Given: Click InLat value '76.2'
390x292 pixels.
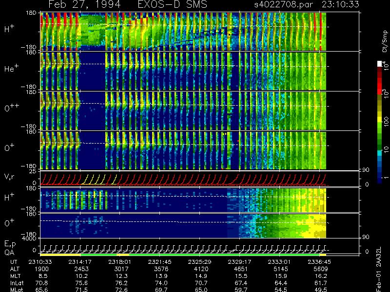Looking at the screenshot, I should [x=121, y=283].
